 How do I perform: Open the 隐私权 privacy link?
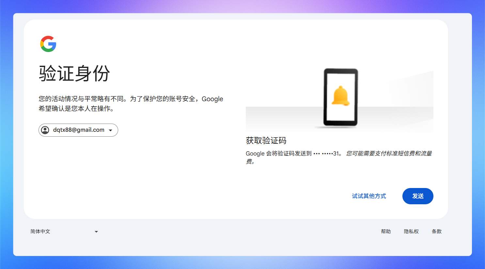[x=411, y=232]
